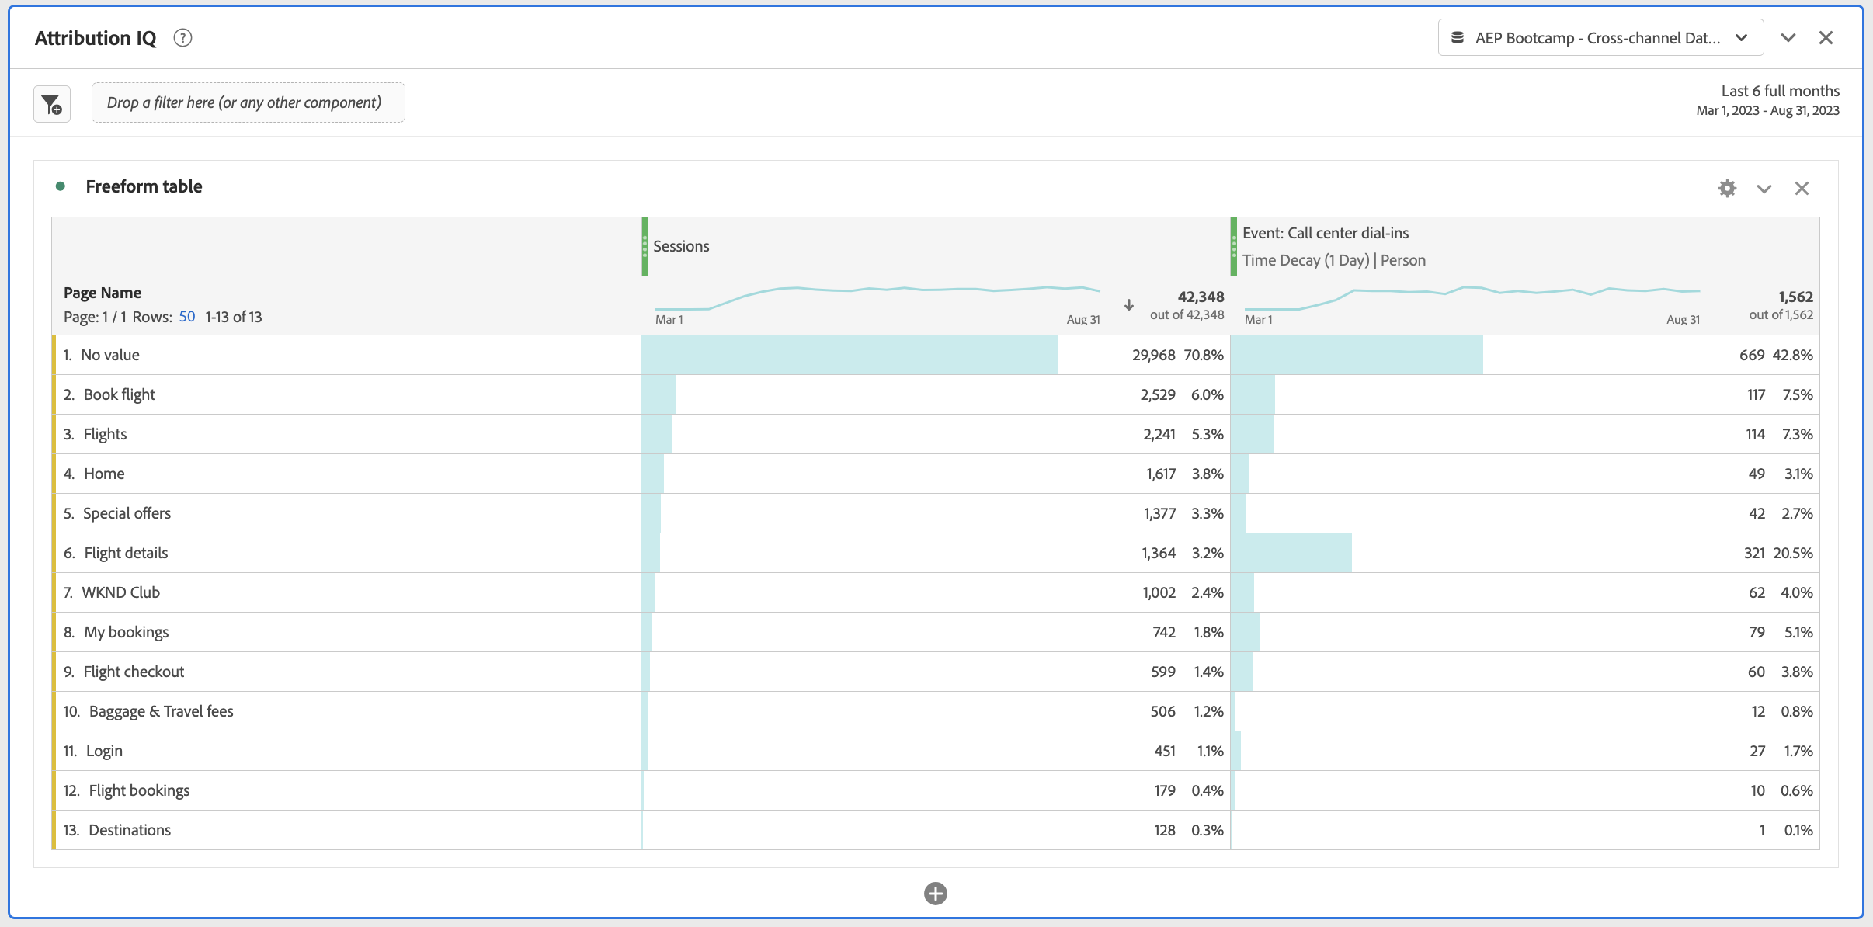This screenshot has width=1873, height=927.
Task: Click the Sessions trend sparkline
Action: tap(877, 297)
